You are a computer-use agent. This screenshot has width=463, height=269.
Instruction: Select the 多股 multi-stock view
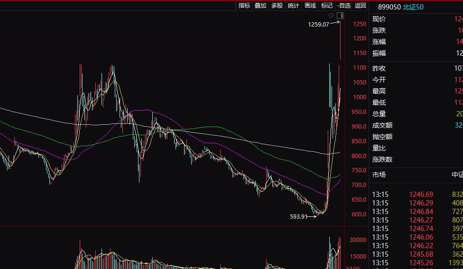click(x=277, y=6)
